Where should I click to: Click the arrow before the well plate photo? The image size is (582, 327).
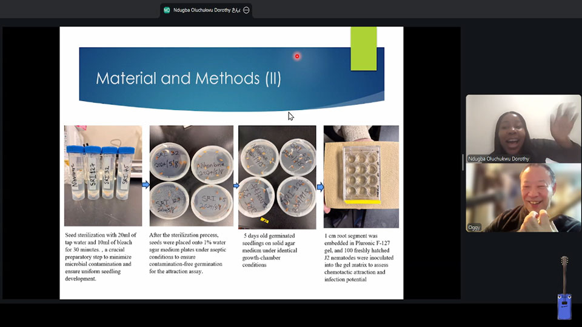pos(320,187)
